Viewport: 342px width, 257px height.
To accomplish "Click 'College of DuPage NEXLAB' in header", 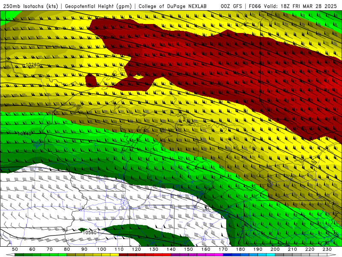I will click(x=172, y=6).
